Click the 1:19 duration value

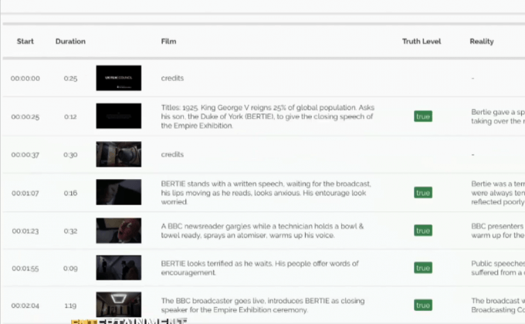coord(70,305)
